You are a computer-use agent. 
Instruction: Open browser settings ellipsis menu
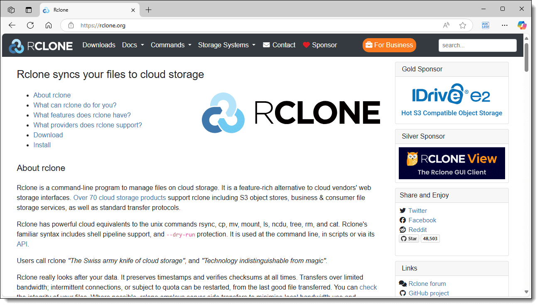[505, 25]
